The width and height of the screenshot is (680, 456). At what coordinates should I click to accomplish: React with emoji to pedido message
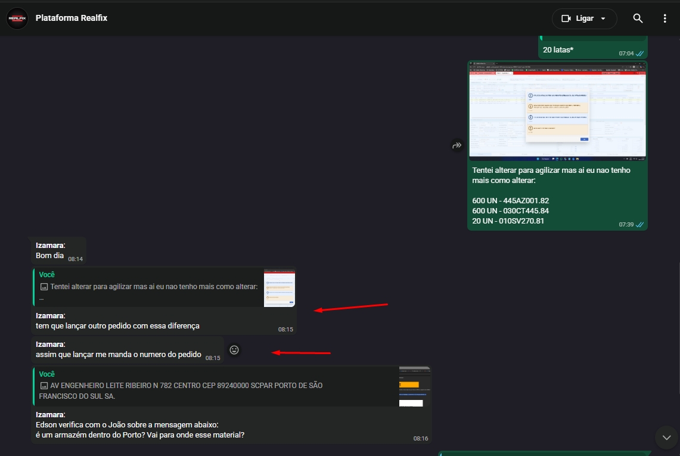(234, 350)
